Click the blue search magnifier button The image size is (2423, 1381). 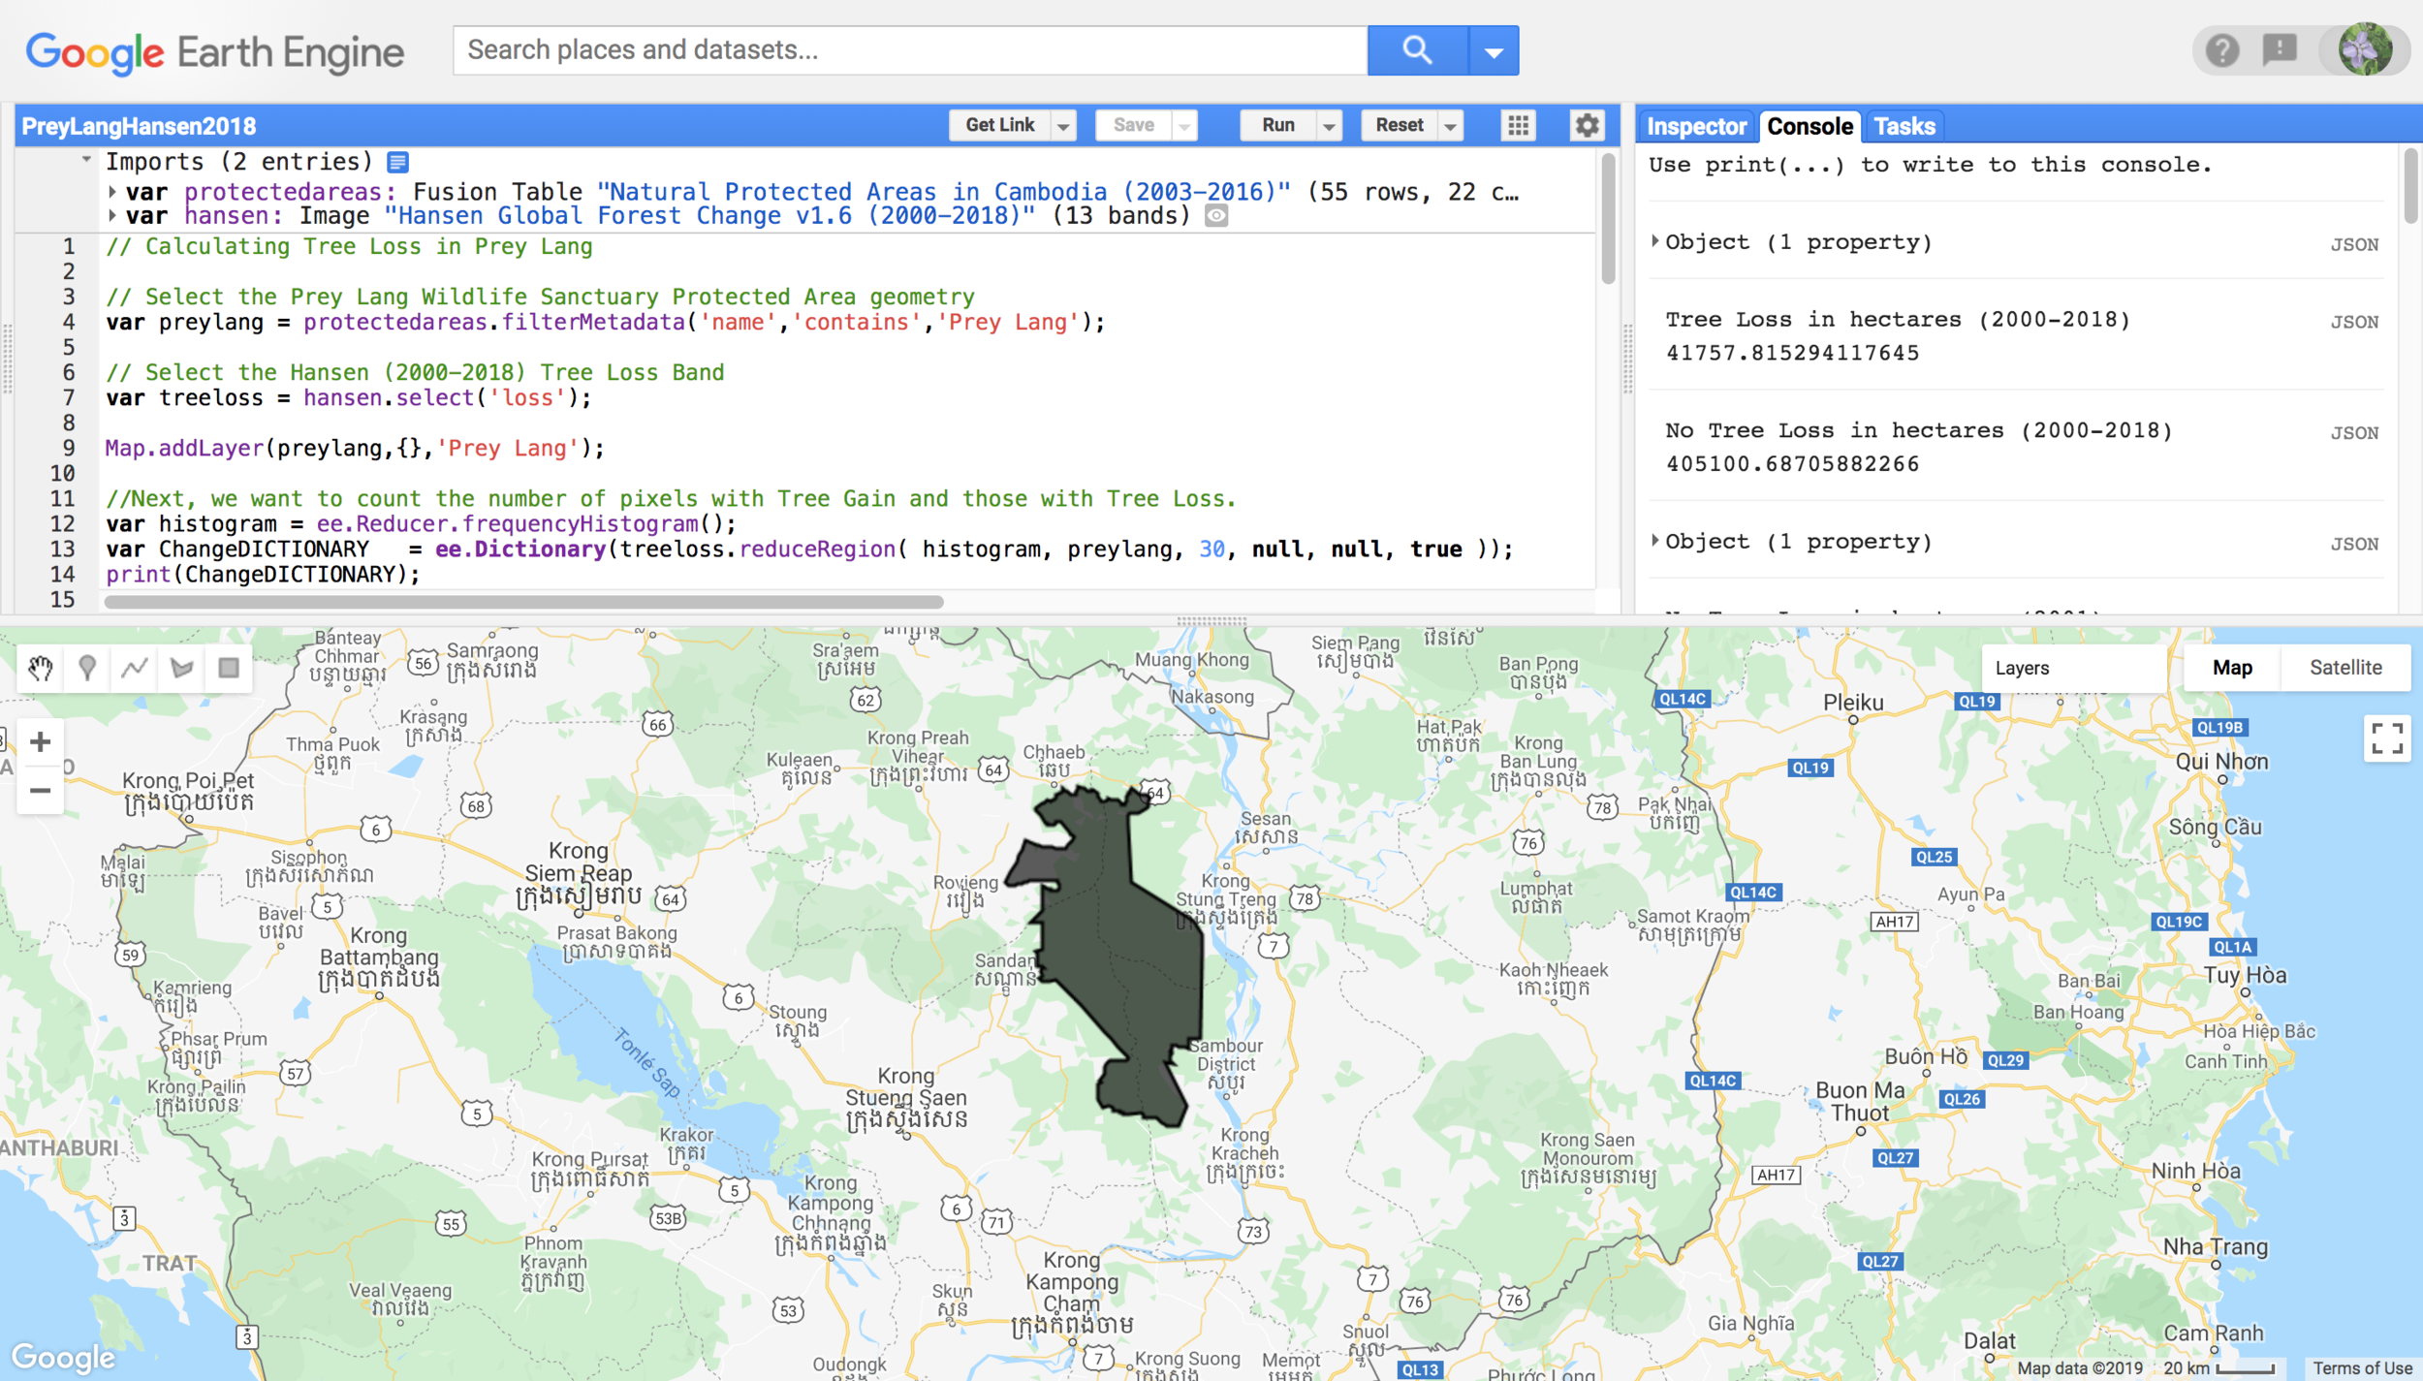coord(1417,50)
